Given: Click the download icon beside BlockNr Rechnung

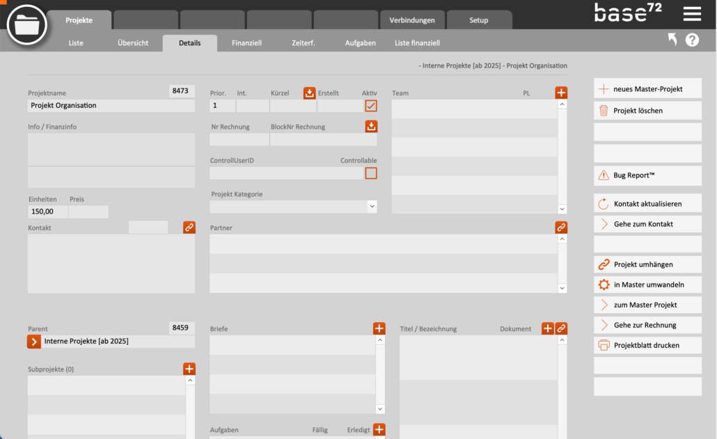Looking at the screenshot, I should point(371,127).
